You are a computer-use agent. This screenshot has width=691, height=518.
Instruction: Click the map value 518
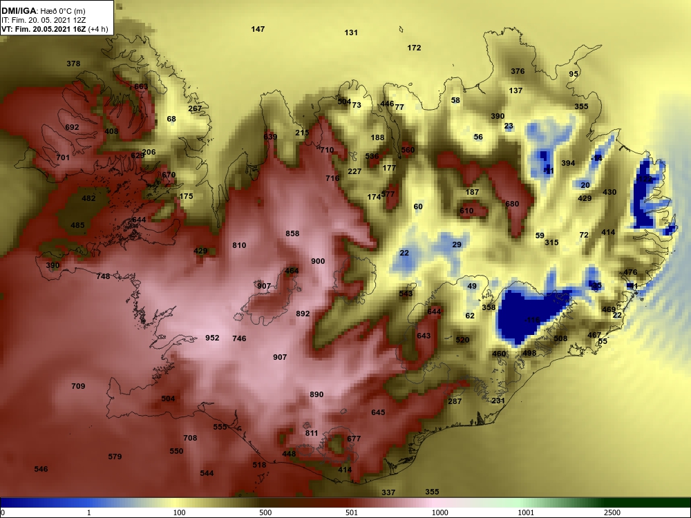(259, 465)
